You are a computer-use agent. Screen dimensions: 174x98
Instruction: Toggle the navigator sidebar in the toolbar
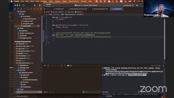[x=24, y=5]
